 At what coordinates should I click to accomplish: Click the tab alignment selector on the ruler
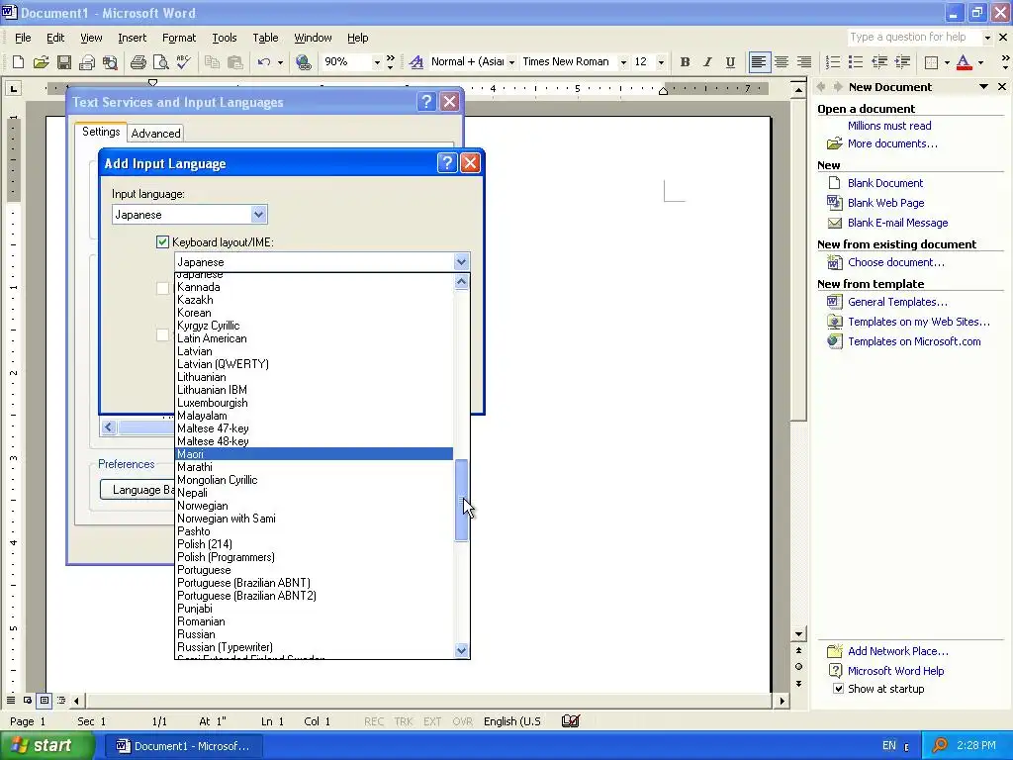[x=13, y=88]
